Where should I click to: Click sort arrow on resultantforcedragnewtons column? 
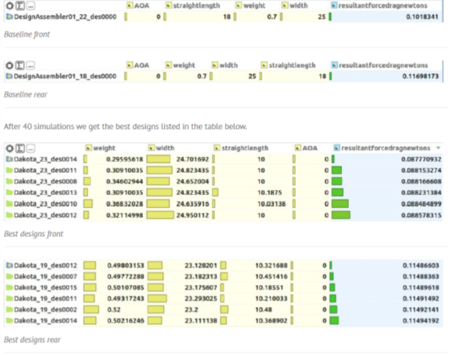[x=438, y=148]
